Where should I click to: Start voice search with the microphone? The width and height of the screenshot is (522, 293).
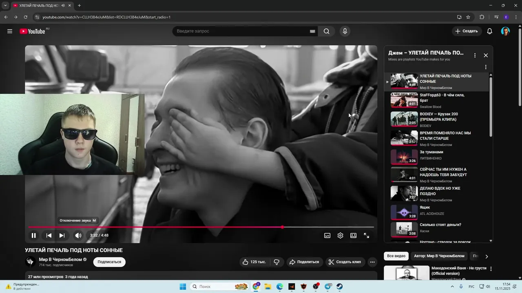(x=345, y=31)
